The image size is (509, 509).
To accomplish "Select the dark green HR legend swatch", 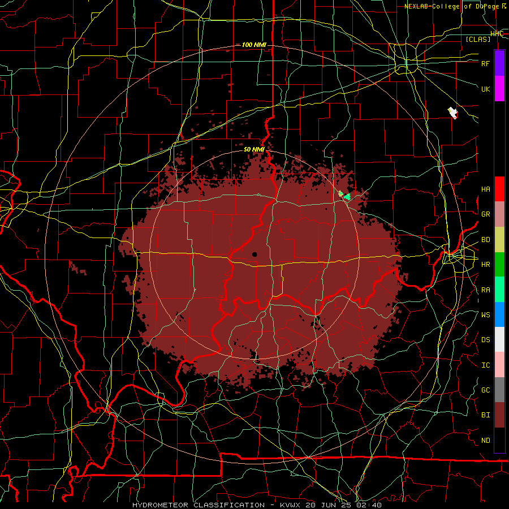I will [x=499, y=264].
